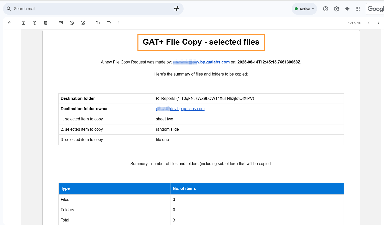384x225 pixels.
Task: Click the 'Destination folder' cell
Action: click(x=106, y=99)
